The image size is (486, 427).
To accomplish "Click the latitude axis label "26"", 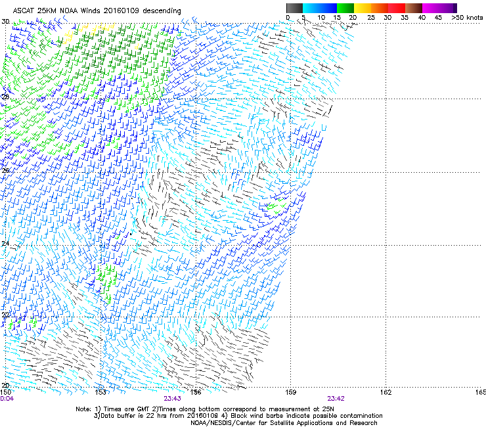I will pyautogui.click(x=5, y=171).
